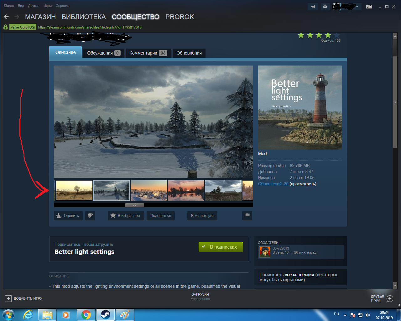Click the volume speaker tray icon
Image resolution: width=401 pixels, height=321 pixels.
click(x=367, y=315)
